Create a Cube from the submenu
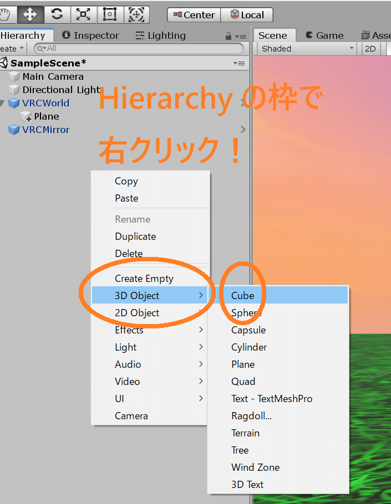Screen dimensions: 391x504 [x=278, y=295]
